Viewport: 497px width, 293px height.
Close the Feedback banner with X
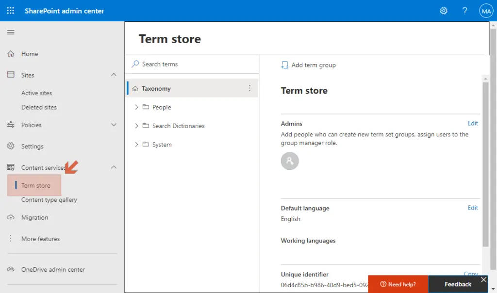[x=483, y=279]
